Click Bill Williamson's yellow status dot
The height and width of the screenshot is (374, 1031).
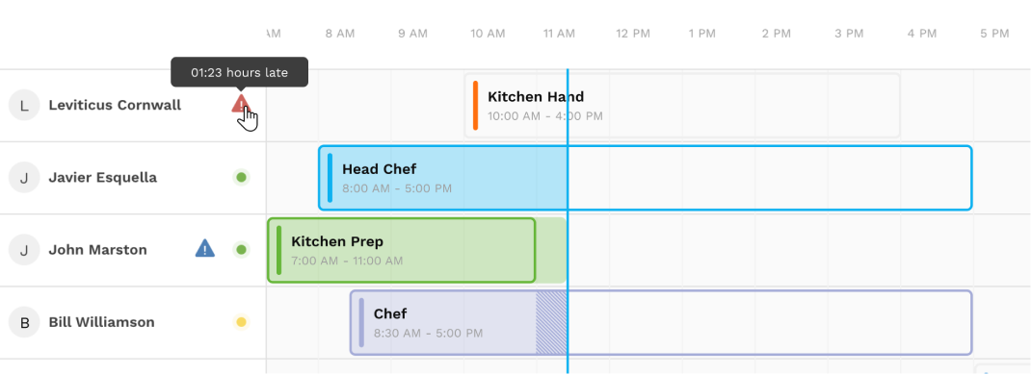pos(241,322)
